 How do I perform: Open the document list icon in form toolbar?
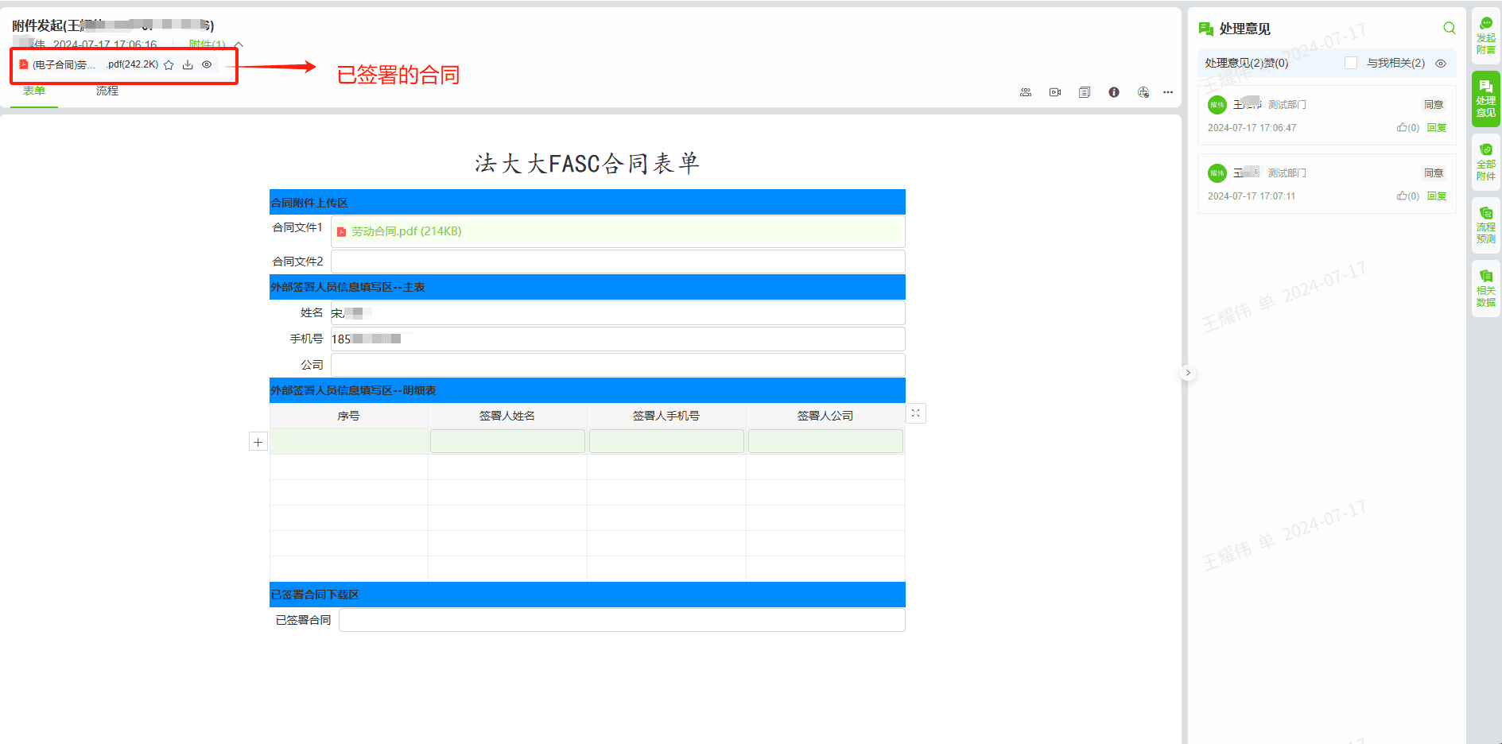(1085, 92)
